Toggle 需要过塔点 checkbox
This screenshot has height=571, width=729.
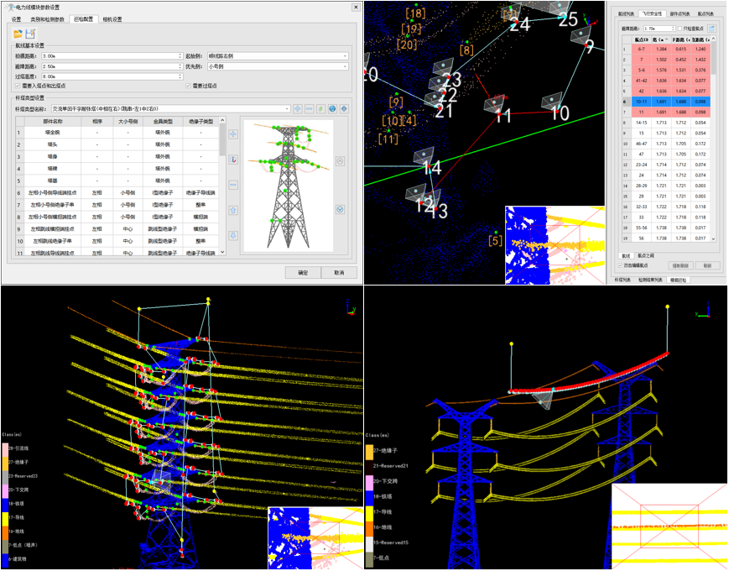pyautogui.click(x=188, y=86)
